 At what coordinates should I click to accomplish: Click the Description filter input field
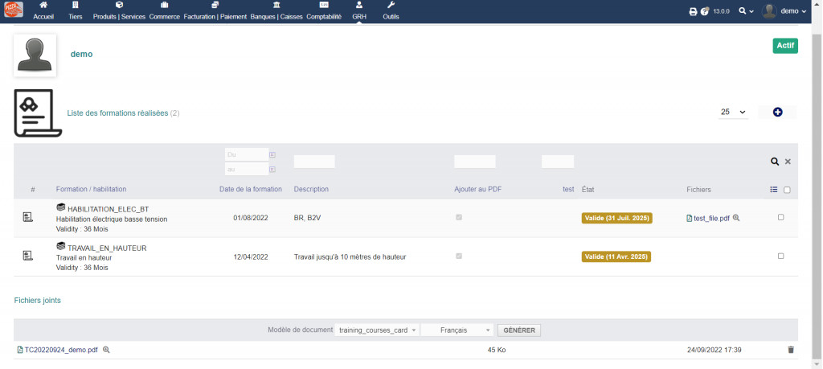[314, 162]
